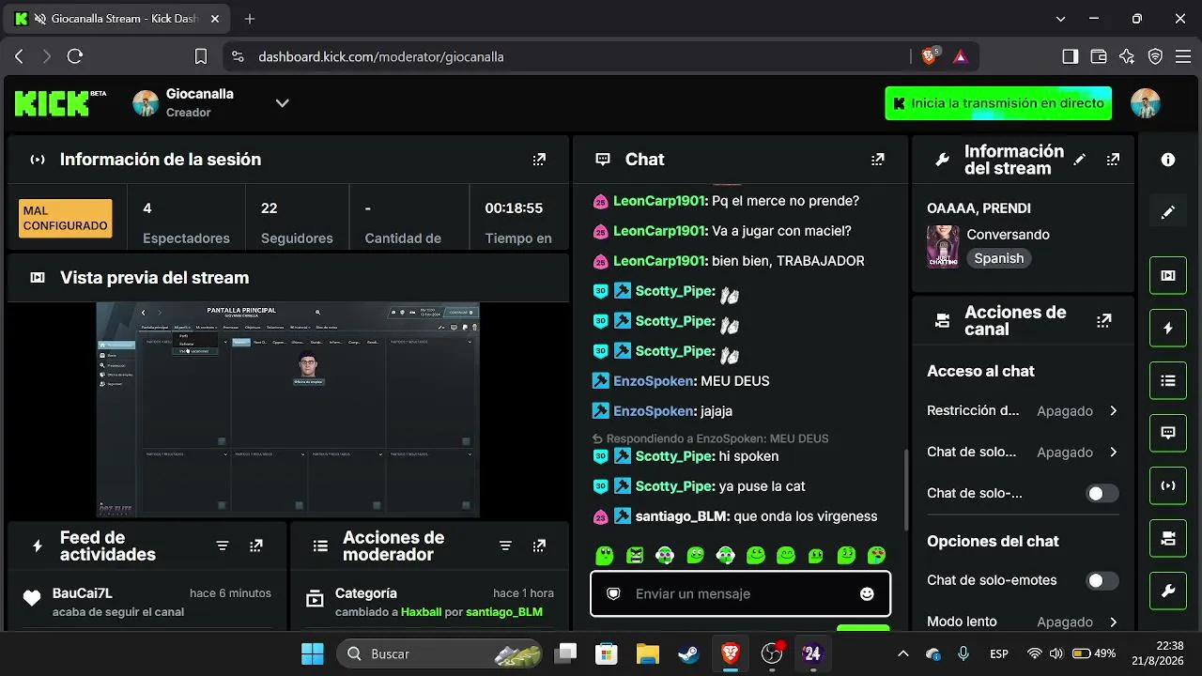Viewport: 1202px width, 676px height.
Task: Open the 'Chat de solo...' Apagado setting
Action: click(1023, 453)
